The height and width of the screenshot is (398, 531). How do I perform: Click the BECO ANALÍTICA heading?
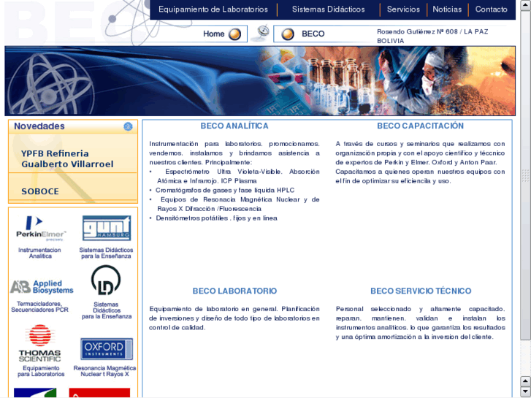tap(234, 126)
